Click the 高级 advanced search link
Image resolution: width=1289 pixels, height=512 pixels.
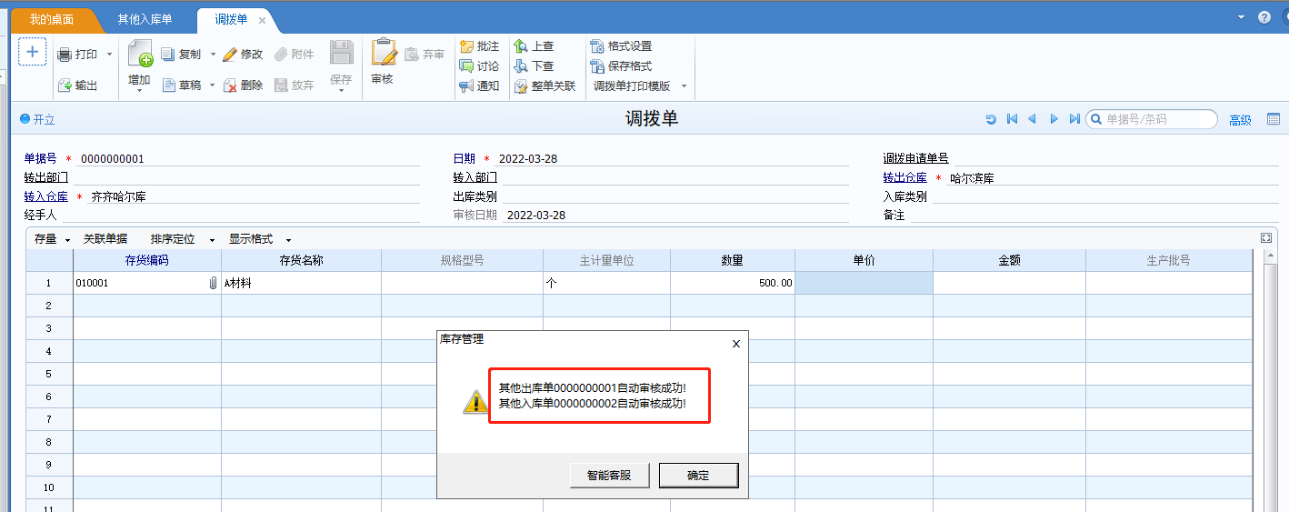click(x=1240, y=120)
